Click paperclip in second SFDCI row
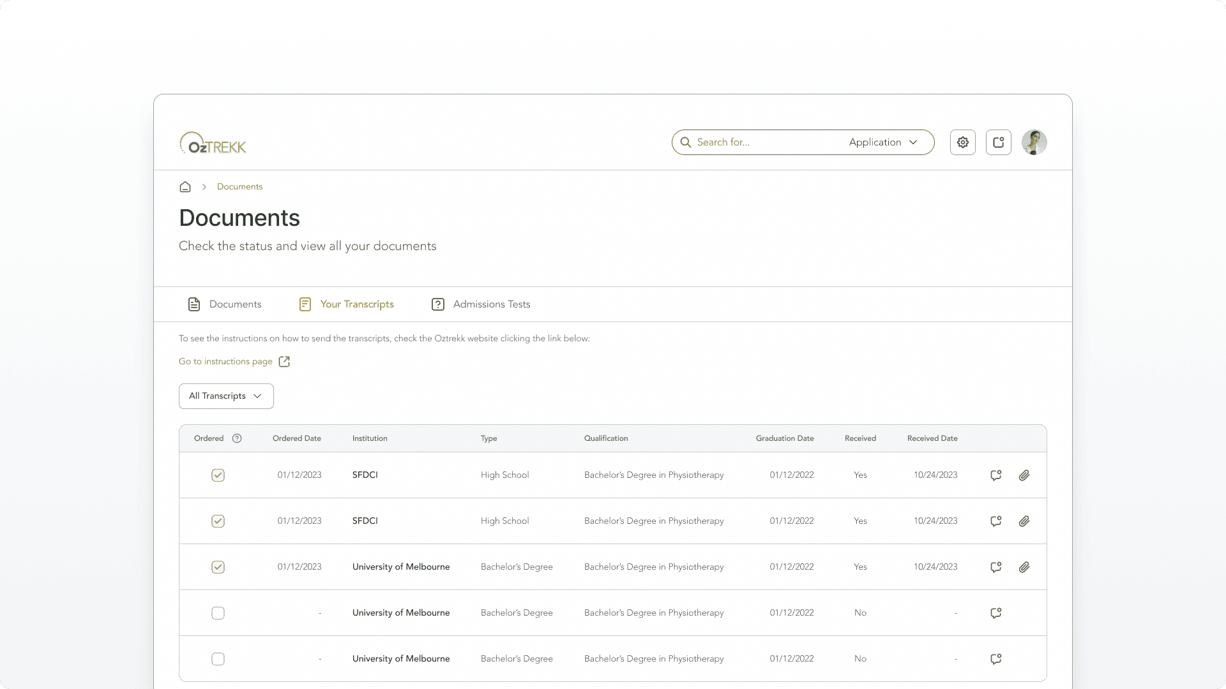1226x689 pixels. tap(1024, 521)
